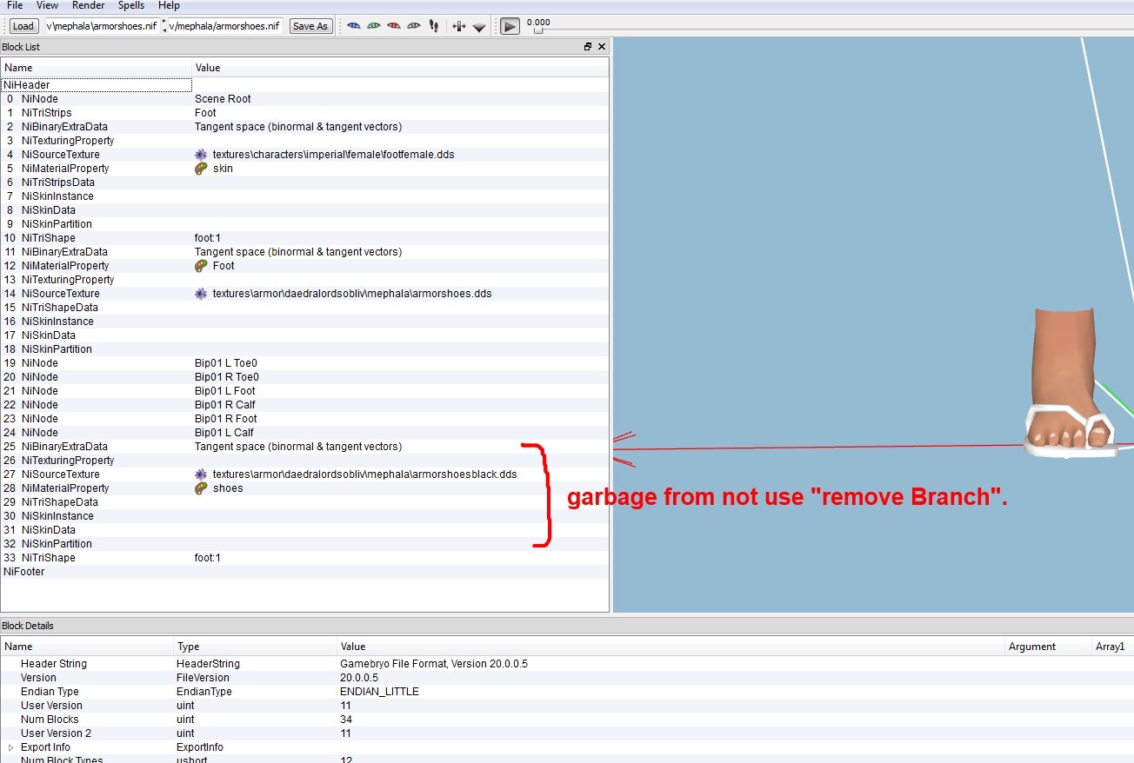Image resolution: width=1134 pixels, height=763 pixels.
Task: Select the Header String detail row
Action: click(567, 664)
